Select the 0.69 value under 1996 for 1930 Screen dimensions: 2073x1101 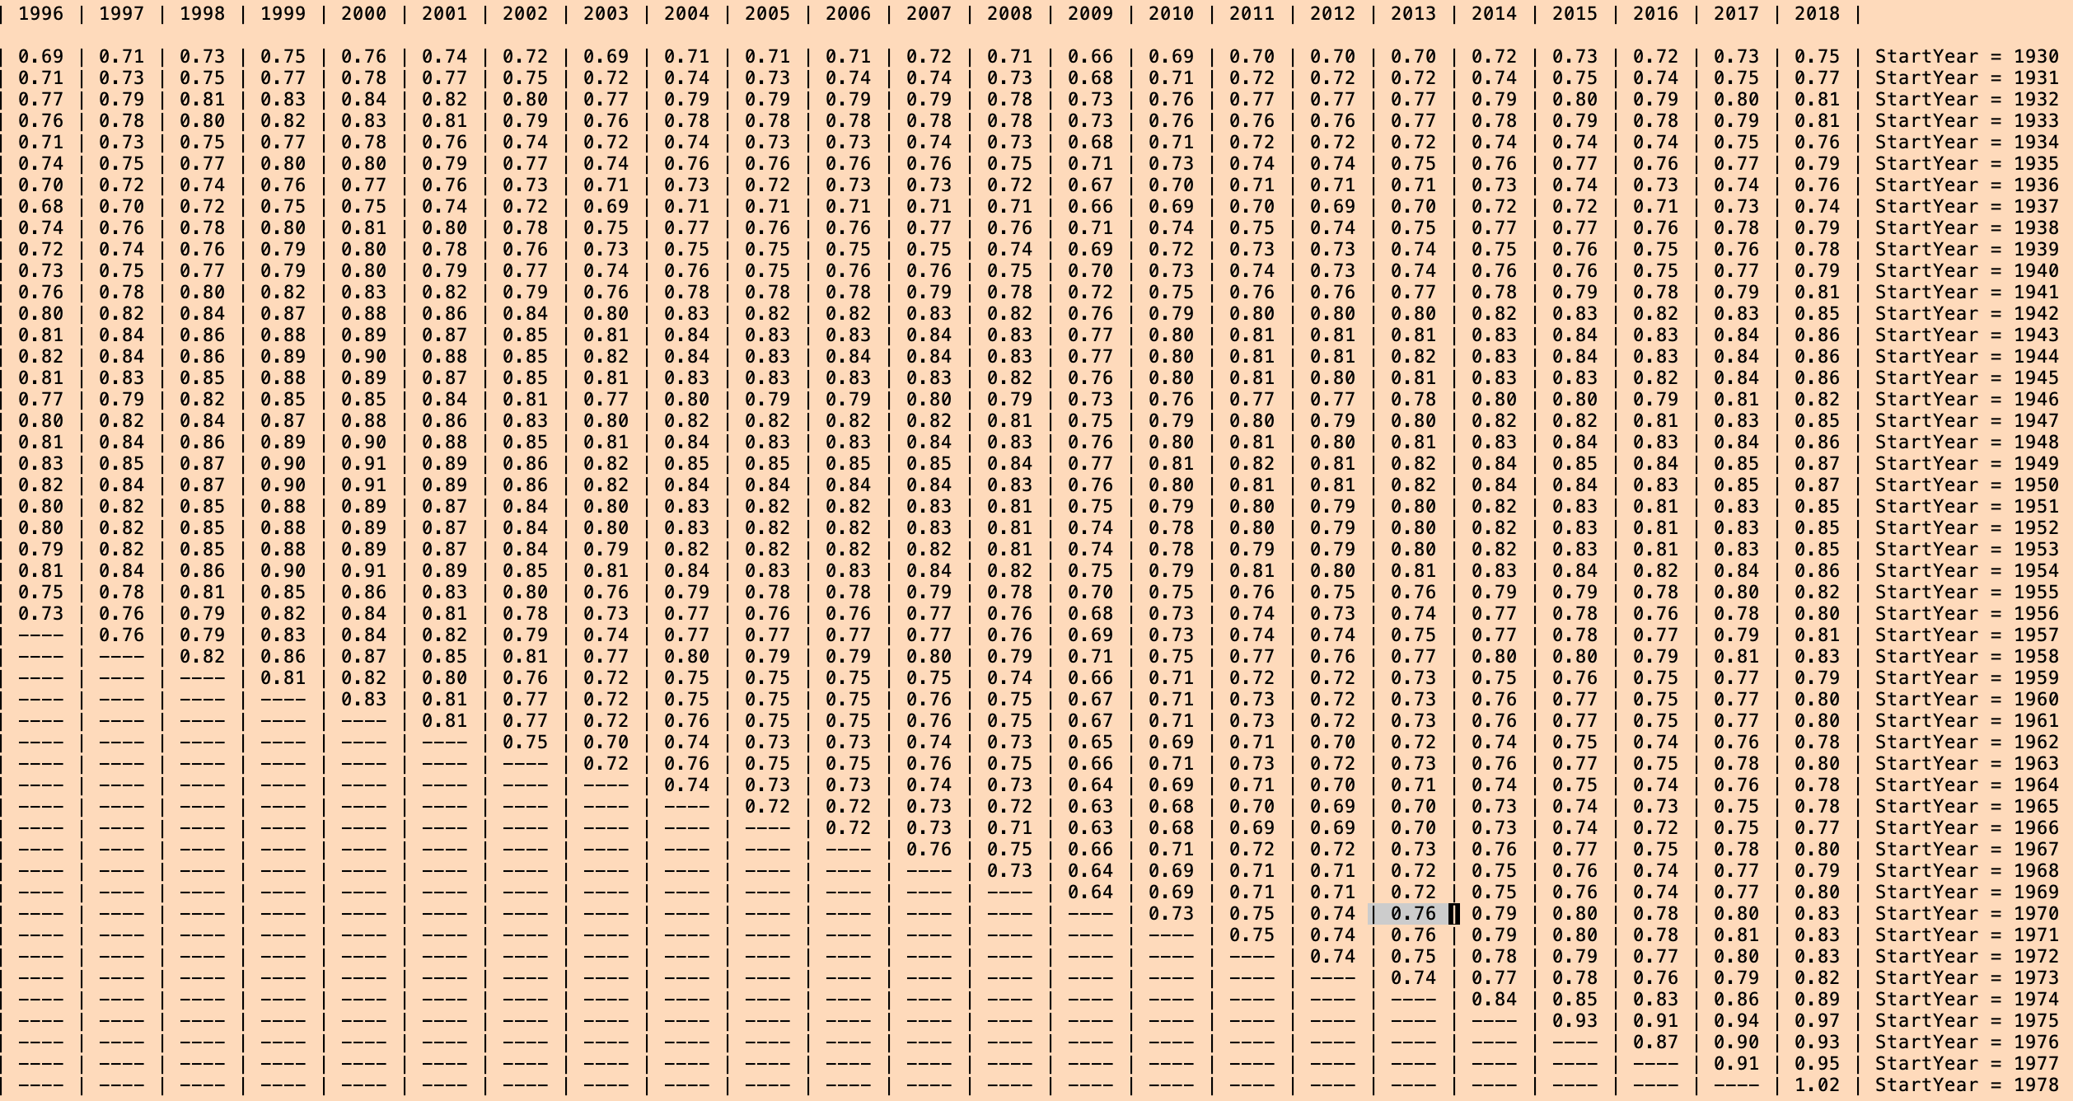41,55
